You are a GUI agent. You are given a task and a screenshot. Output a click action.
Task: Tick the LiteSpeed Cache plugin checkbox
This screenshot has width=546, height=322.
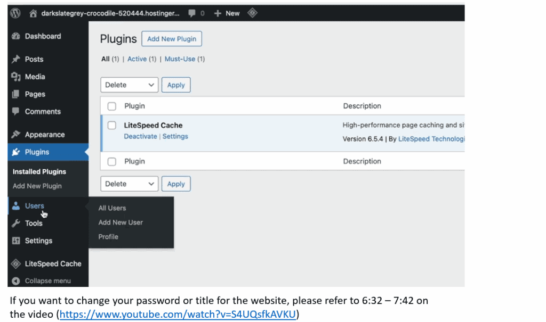pyautogui.click(x=112, y=125)
